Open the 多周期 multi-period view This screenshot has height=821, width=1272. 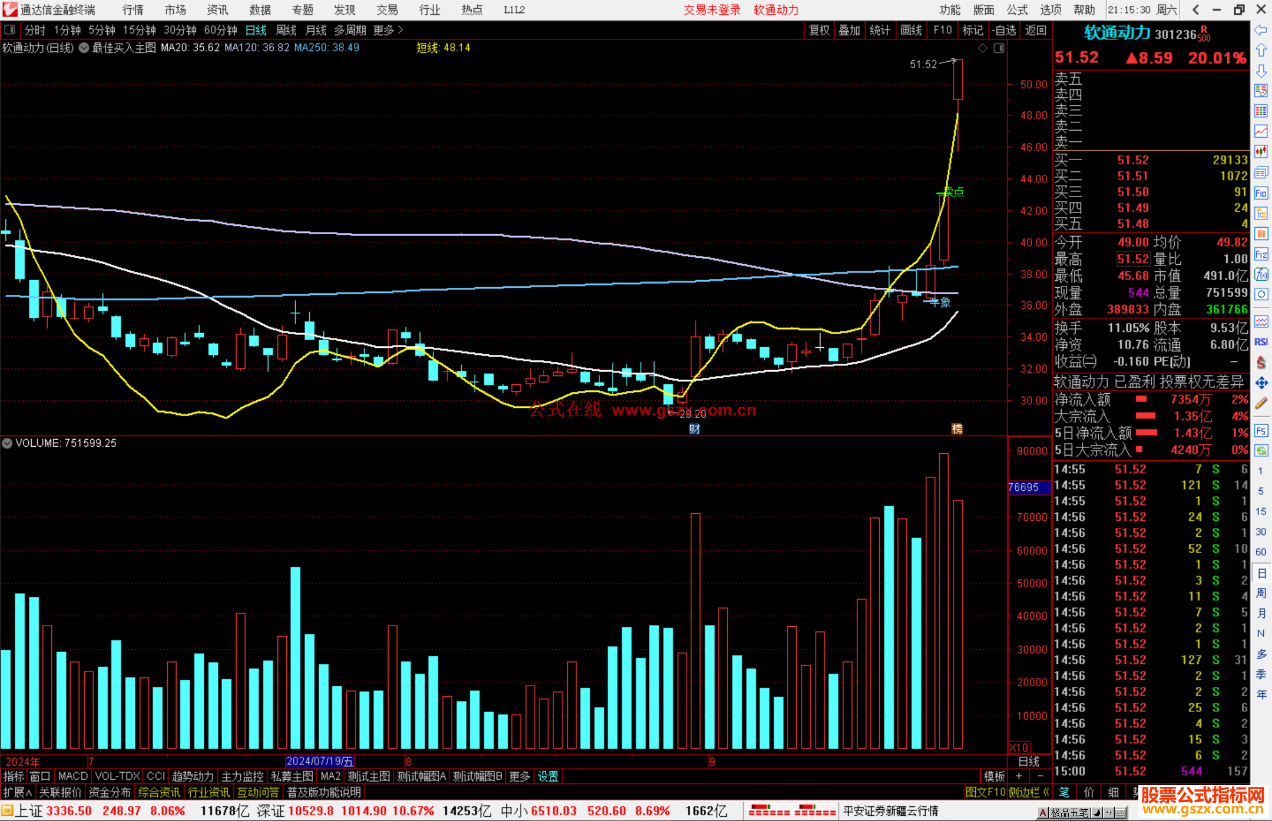(x=350, y=30)
